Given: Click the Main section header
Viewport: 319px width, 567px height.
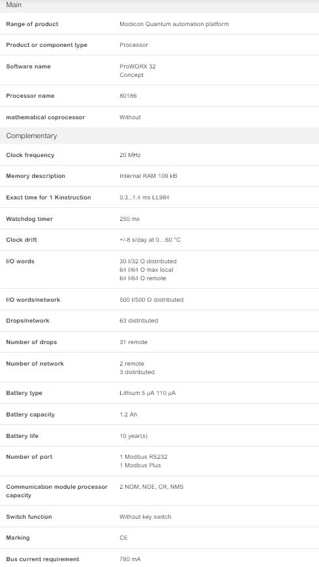Looking at the screenshot, I should 159,5.
